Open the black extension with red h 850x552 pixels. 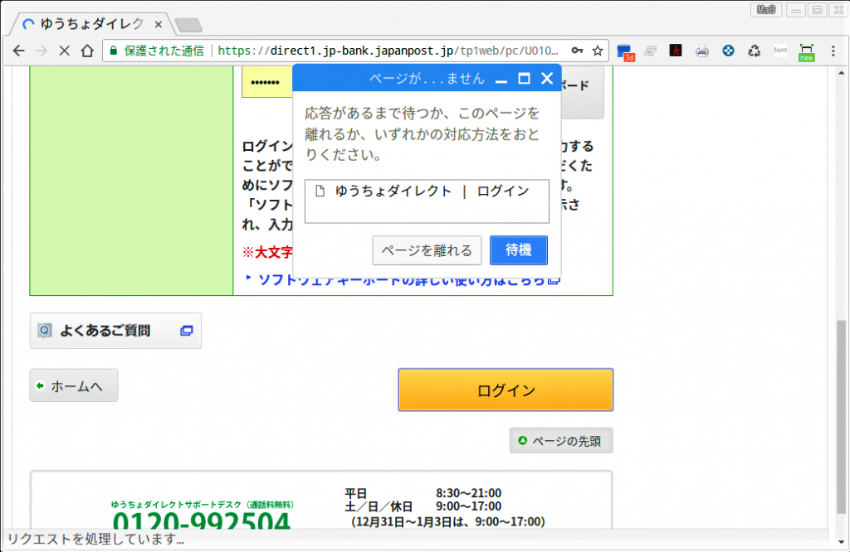(x=676, y=51)
